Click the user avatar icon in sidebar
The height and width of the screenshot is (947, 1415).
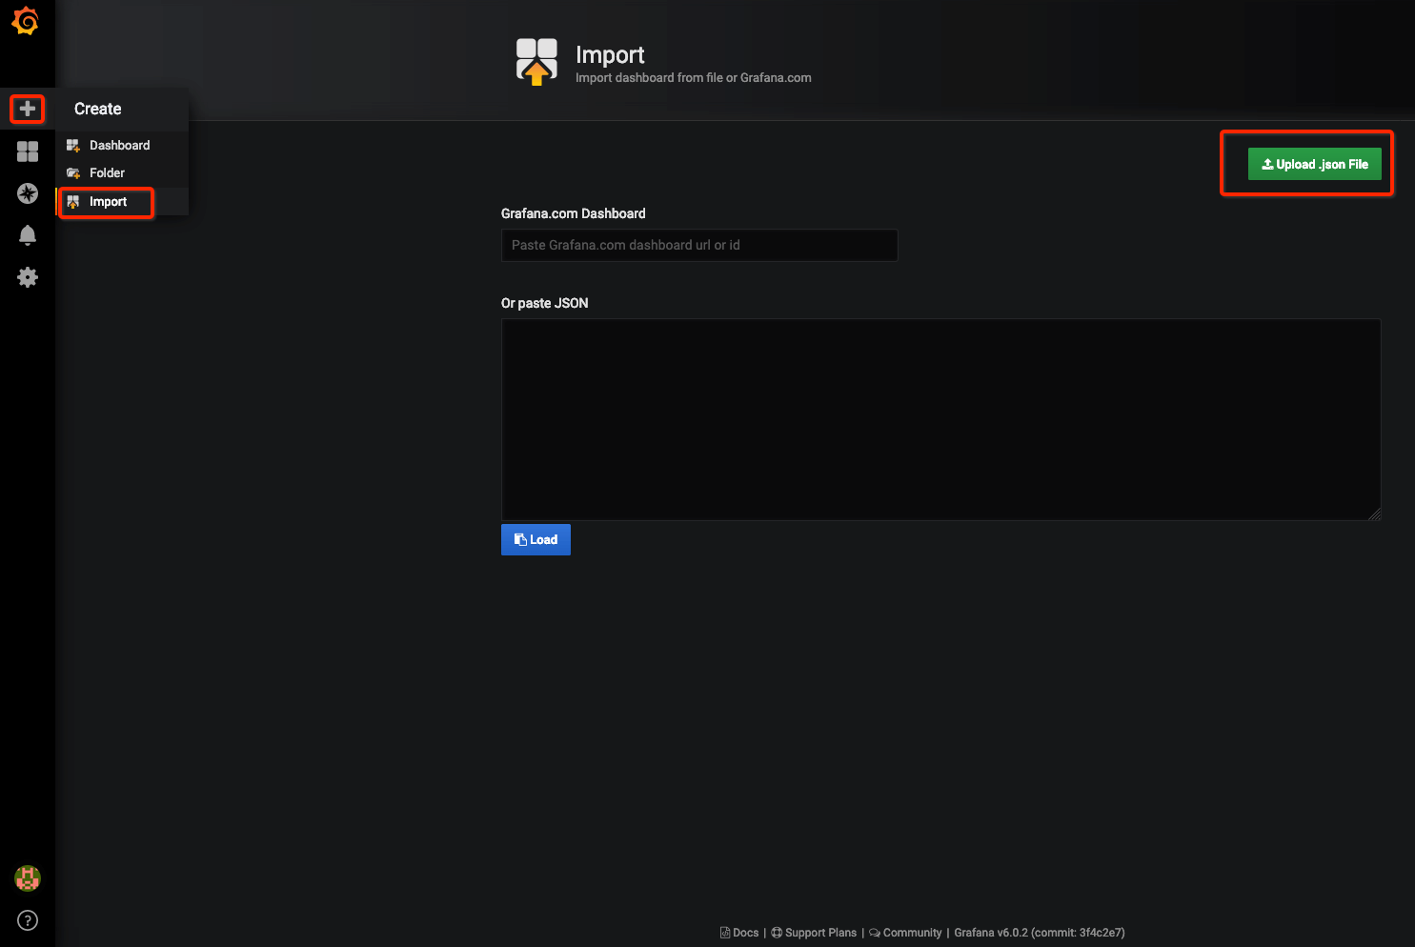click(x=28, y=878)
